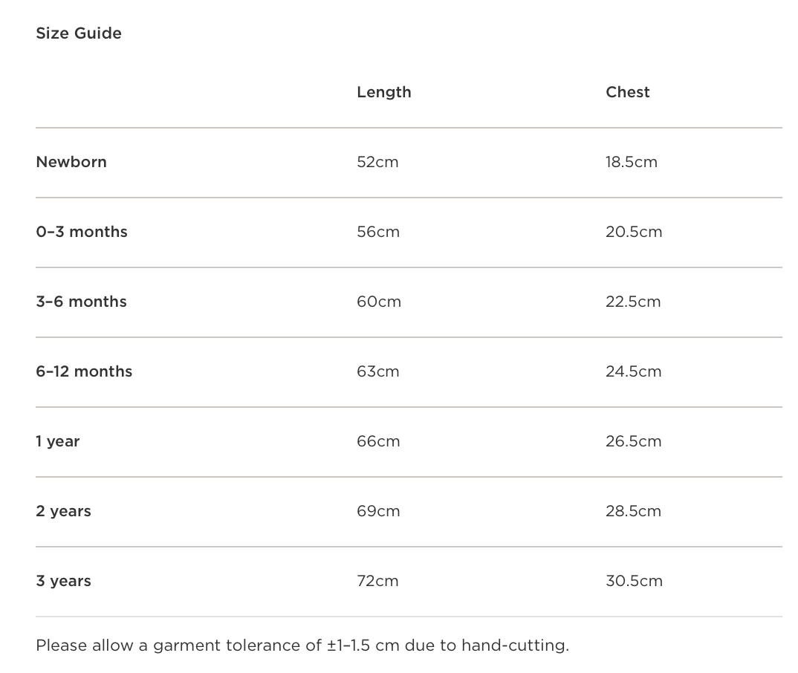Select the 20.5cm chest measurement

pos(633,232)
